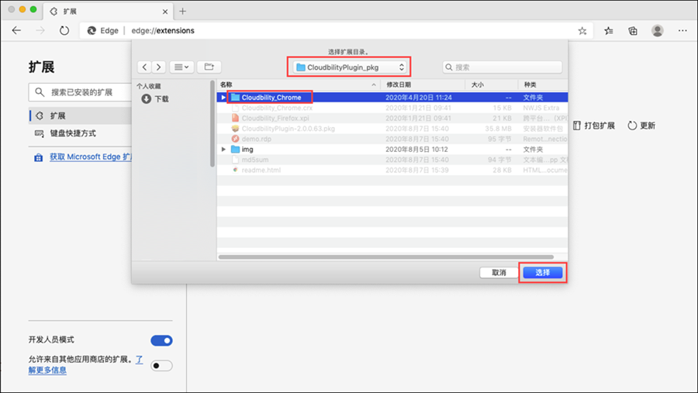Expand the Cloudbility_Chrome folder triangle
This screenshot has height=393, width=698.
pos(223,98)
